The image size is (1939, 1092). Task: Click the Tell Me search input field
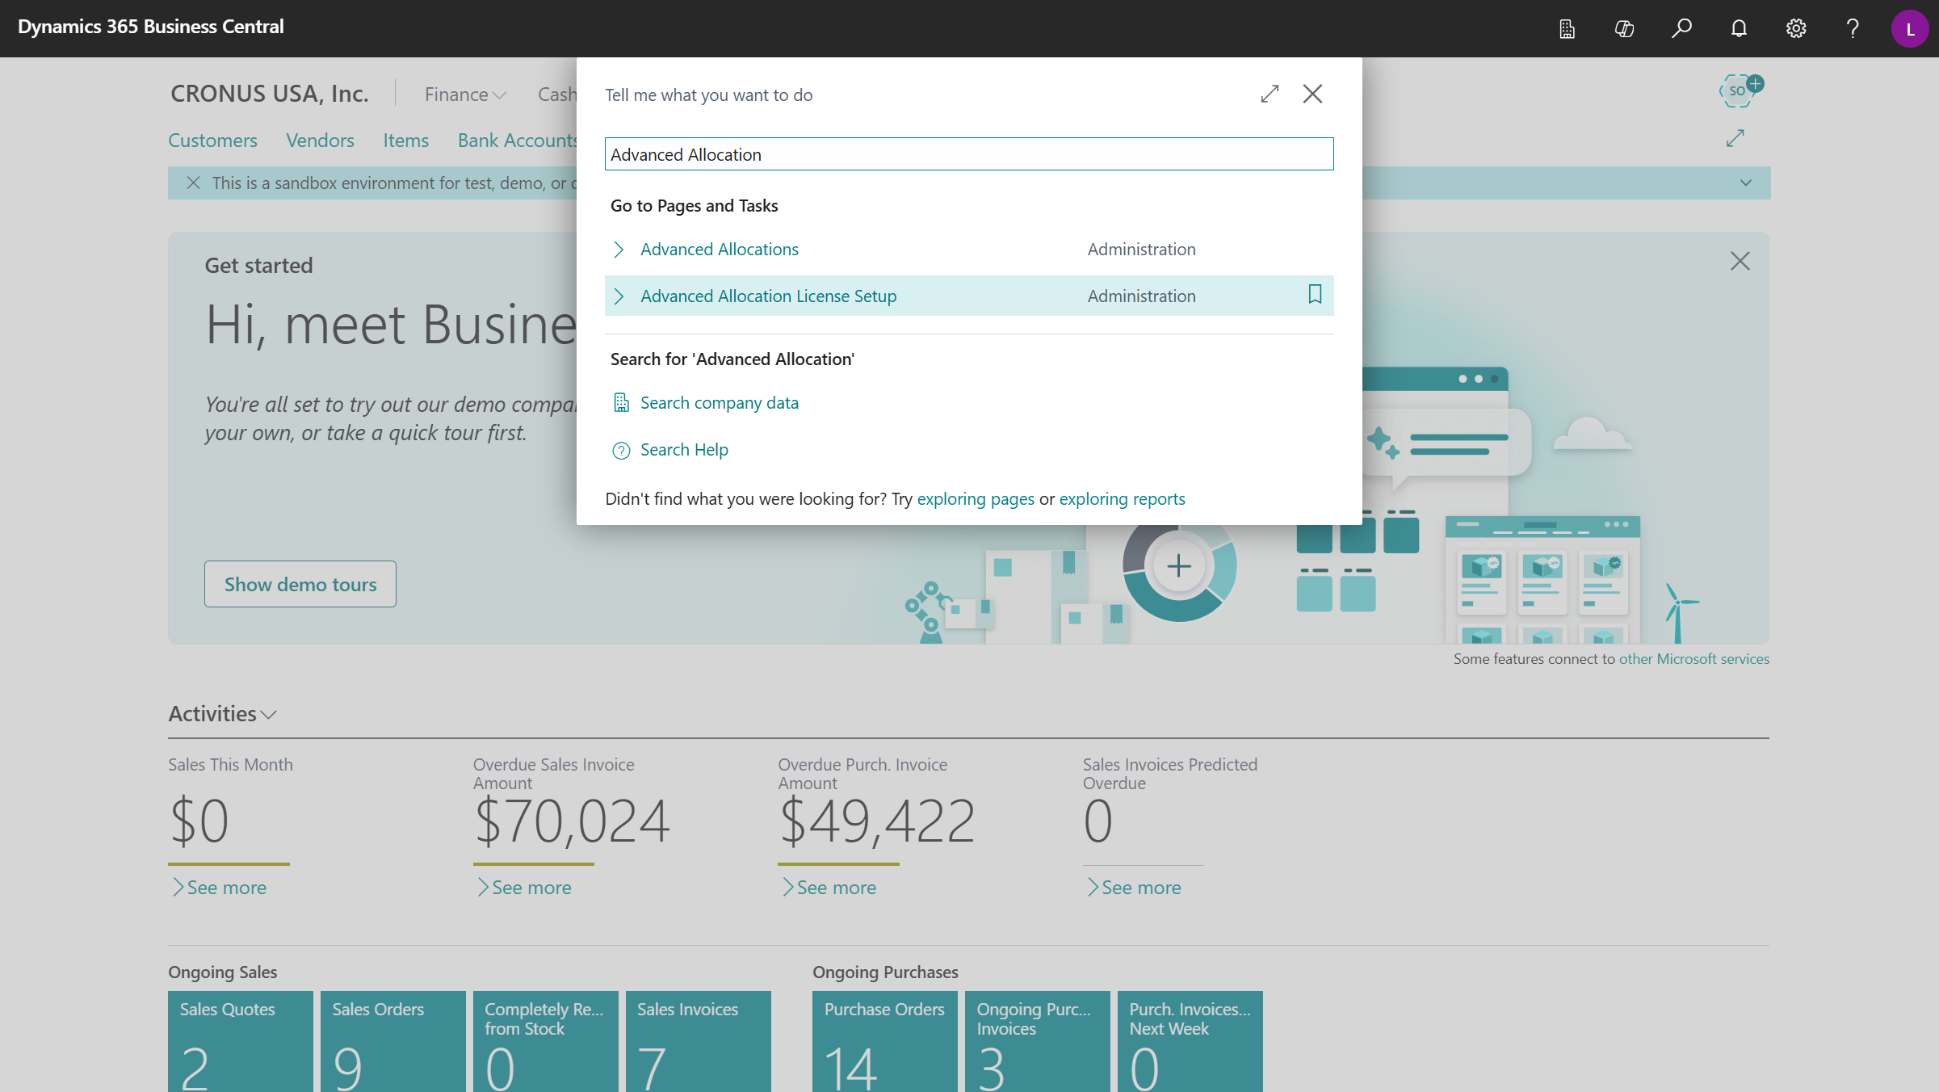coord(968,154)
